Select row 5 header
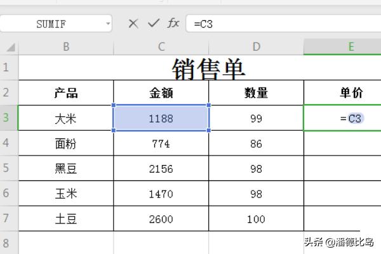This screenshot has width=381, height=254. pos(9,168)
